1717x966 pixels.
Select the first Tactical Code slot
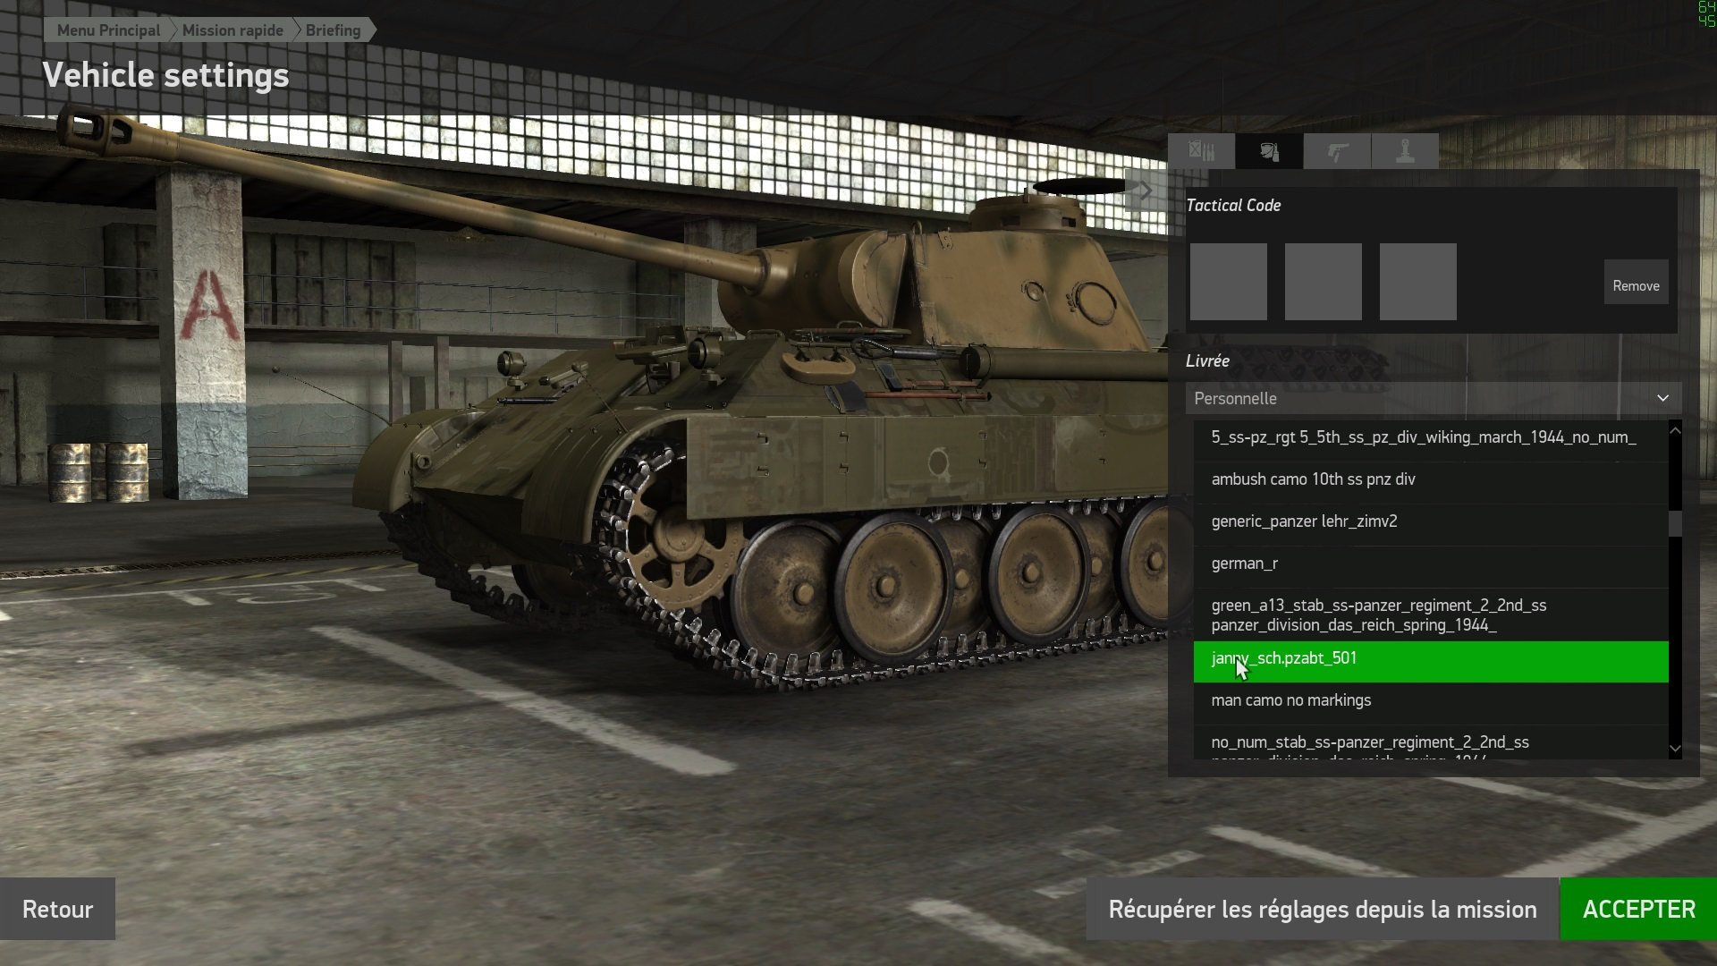pyautogui.click(x=1228, y=282)
